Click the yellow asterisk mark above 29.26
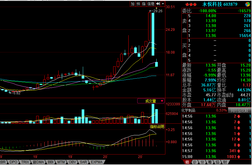This screenshot has width=252, height=165. [156, 8]
